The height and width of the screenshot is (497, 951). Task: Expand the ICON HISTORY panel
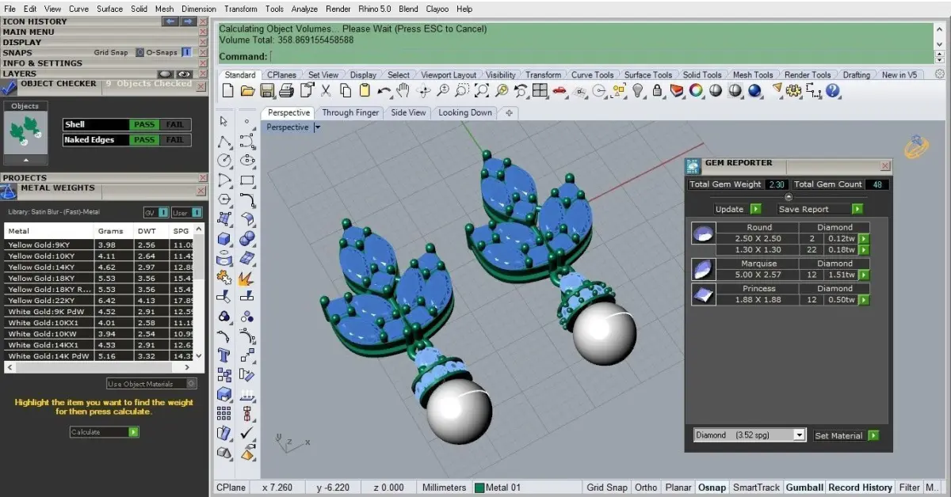[x=35, y=21]
